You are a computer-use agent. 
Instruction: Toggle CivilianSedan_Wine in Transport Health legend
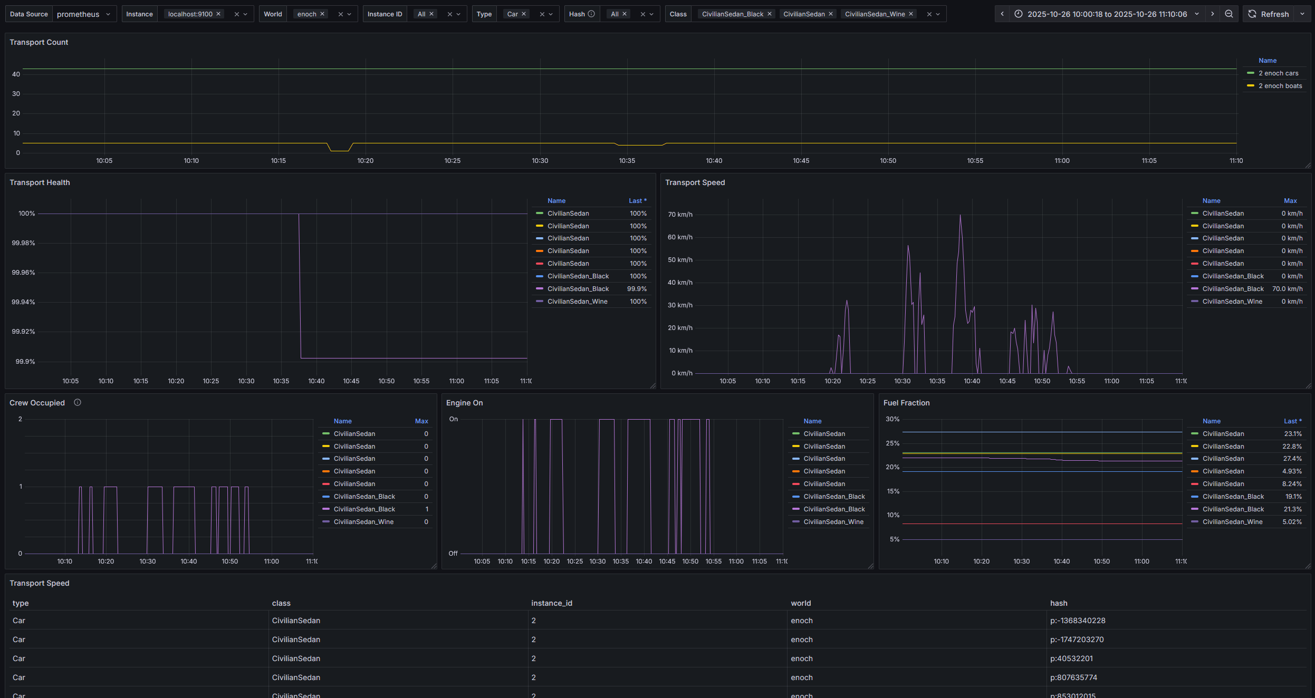coord(577,302)
